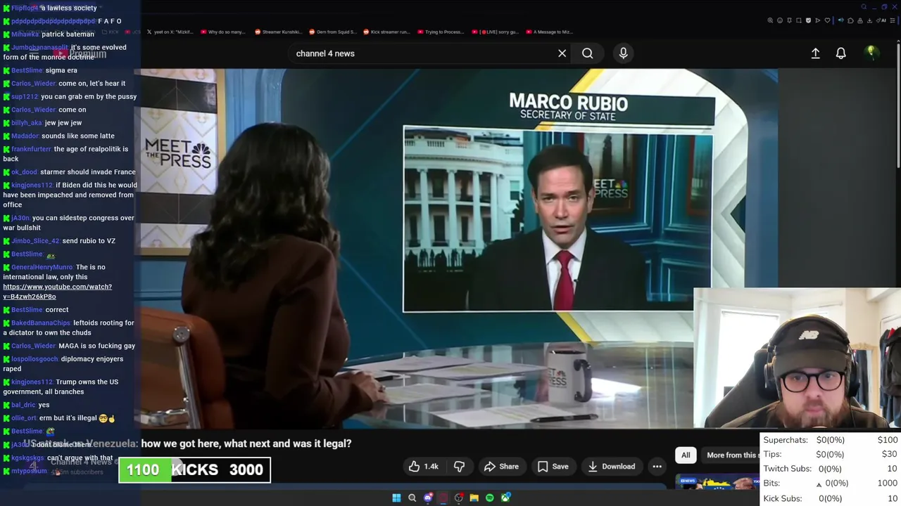The width and height of the screenshot is (901, 506).
Task: Click the browser profile person icon
Action: [x=860, y=20]
